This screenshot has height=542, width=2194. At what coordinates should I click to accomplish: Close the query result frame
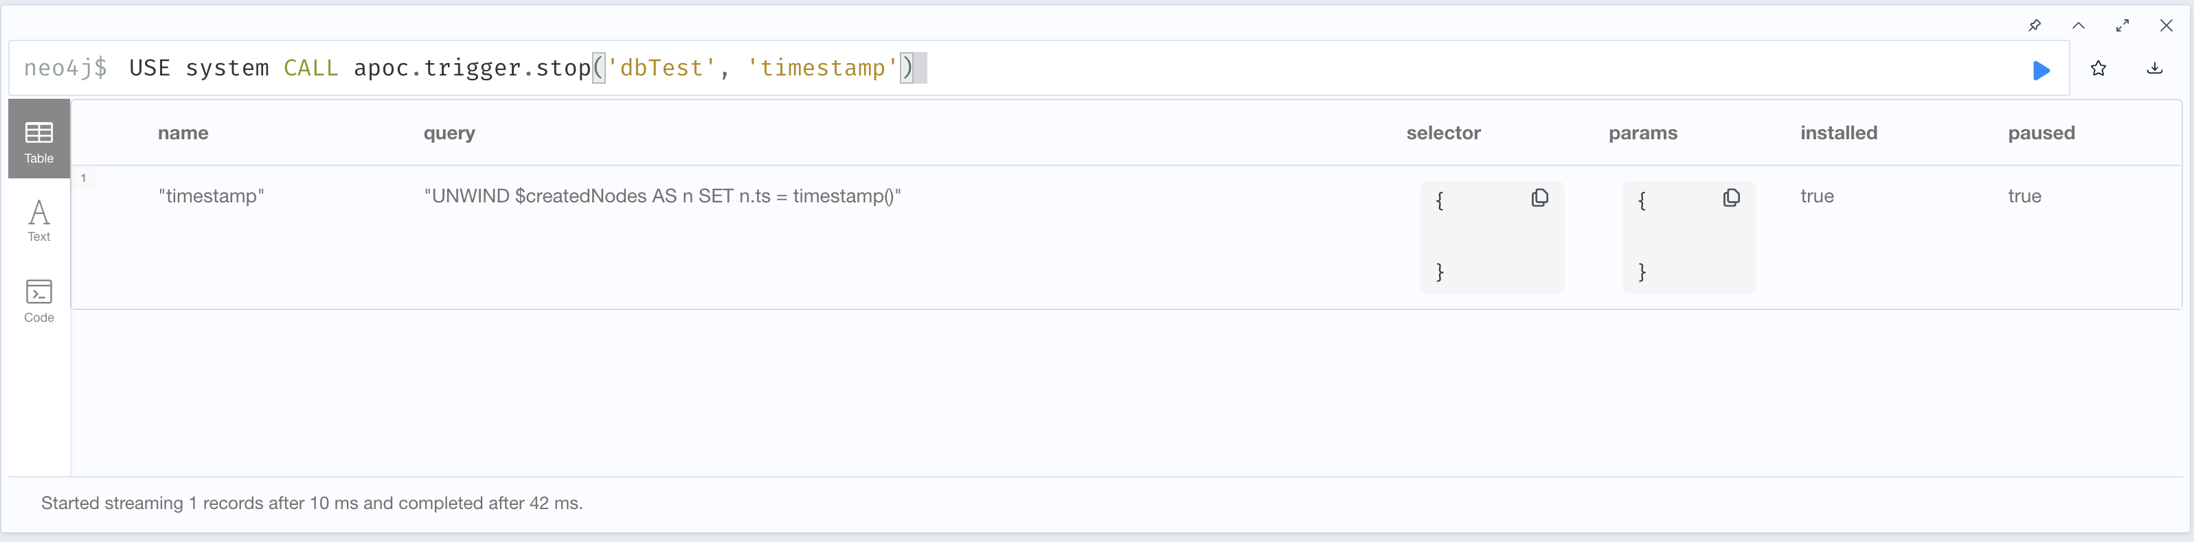[2166, 25]
